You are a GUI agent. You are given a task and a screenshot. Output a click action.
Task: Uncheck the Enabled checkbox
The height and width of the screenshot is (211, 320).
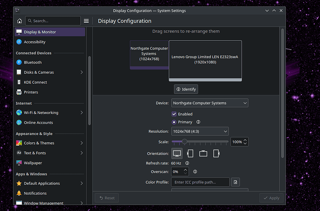[x=174, y=114]
